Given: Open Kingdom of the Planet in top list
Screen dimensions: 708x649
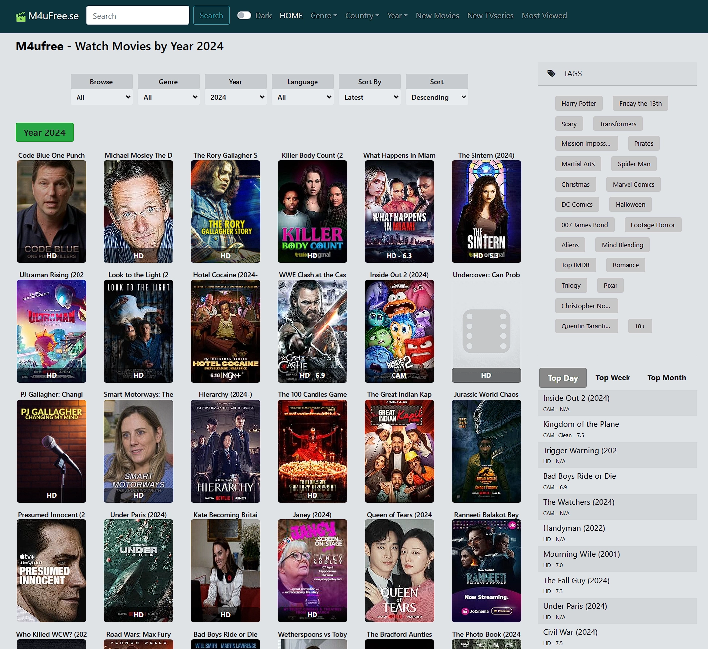Looking at the screenshot, I should 581,424.
